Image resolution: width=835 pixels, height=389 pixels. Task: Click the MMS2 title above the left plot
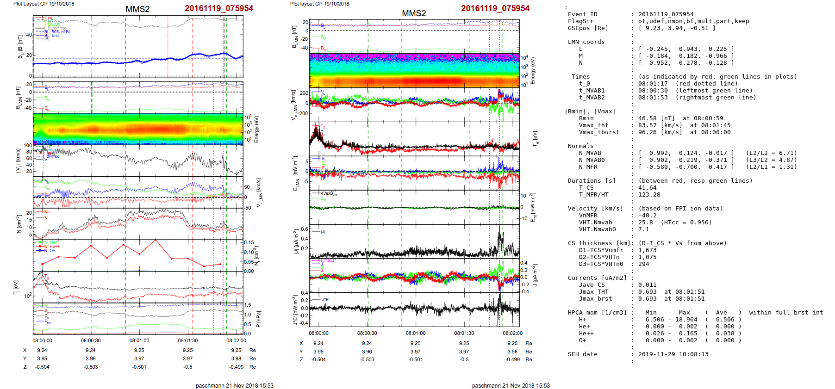[x=137, y=9]
